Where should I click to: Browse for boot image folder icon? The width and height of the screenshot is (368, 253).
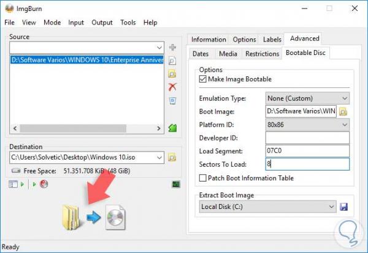343,112
